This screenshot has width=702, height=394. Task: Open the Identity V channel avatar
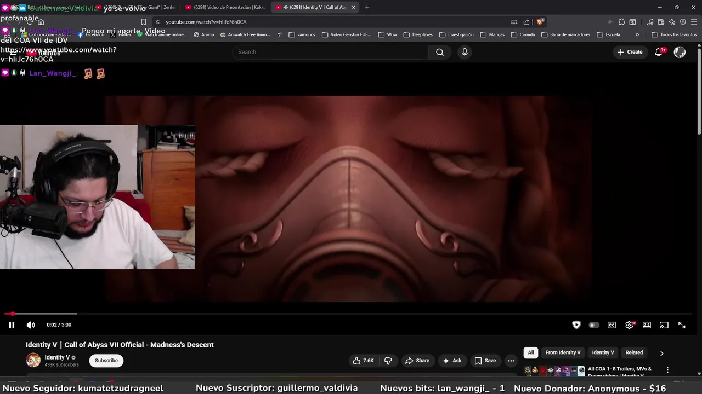click(33, 360)
